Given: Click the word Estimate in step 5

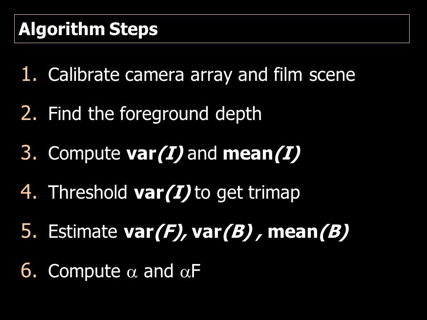Looking at the screenshot, I should (x=83, y=232).
